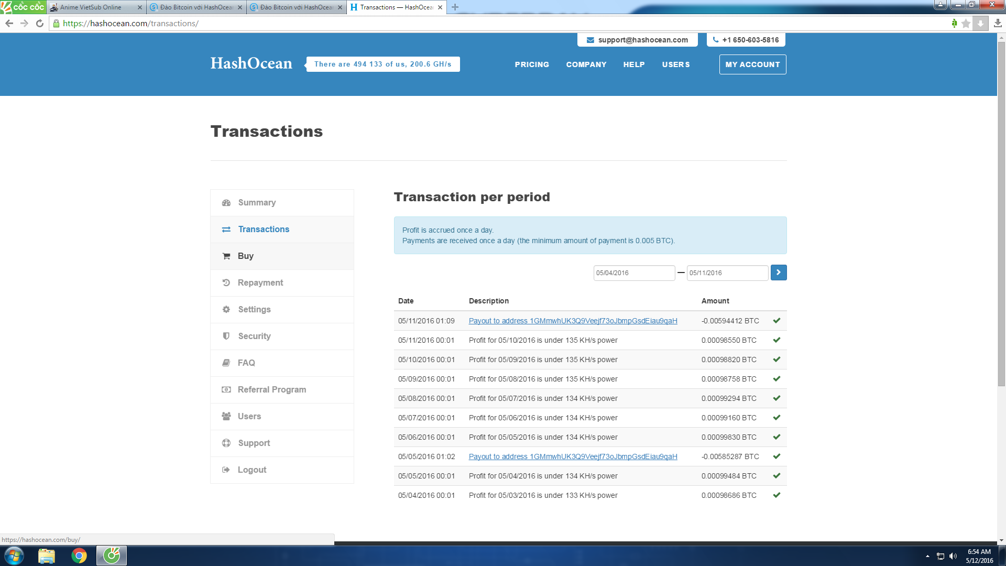Click the Logout icon in sidebar

pyautogui.click(x=226, y=470)
